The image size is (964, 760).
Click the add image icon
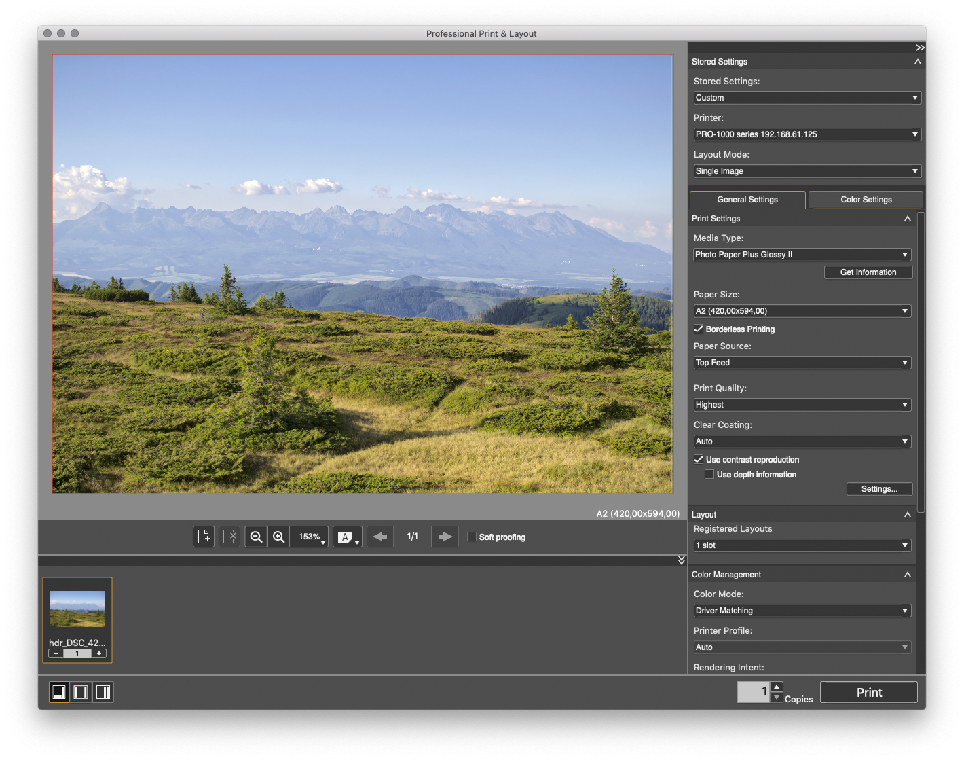coord(204,537)
